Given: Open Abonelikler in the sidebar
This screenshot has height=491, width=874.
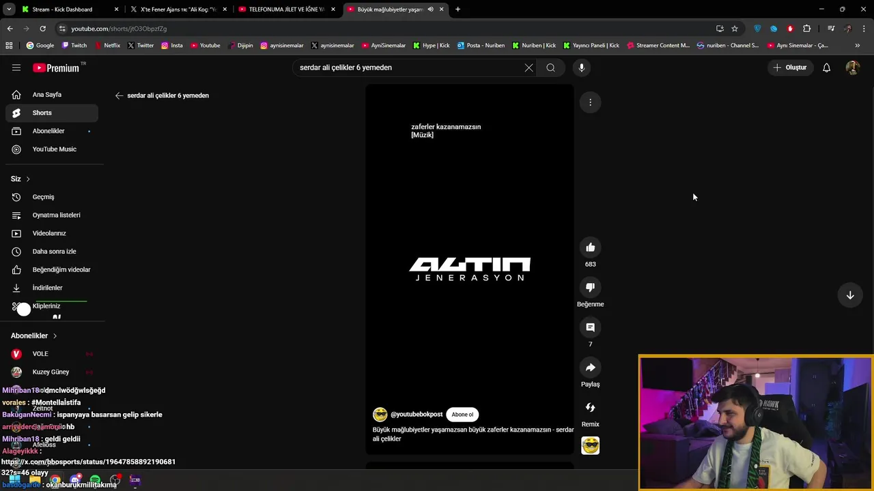Looking at the screenshot, I should tap(52, 131).
